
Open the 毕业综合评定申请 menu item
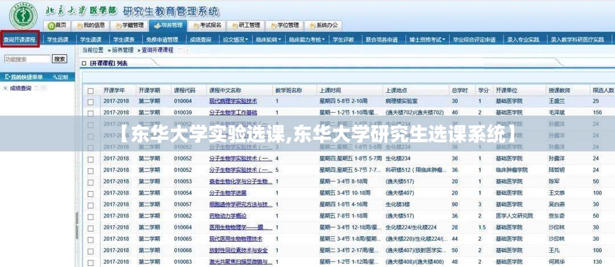474,40
